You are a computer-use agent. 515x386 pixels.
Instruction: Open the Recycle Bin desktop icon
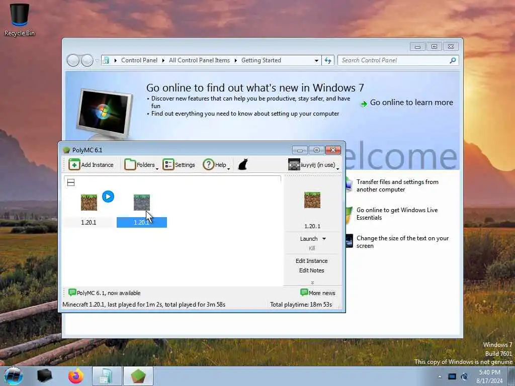pyautogui.click(x=20, y=20)
